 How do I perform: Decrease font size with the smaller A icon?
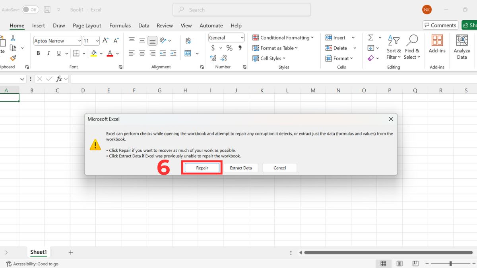point(116,40)
